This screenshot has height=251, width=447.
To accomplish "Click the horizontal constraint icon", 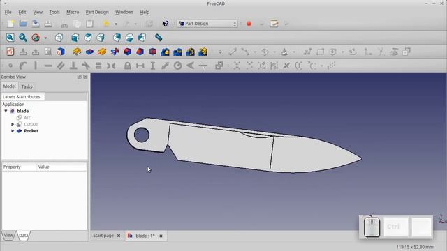I will (48, 66).
